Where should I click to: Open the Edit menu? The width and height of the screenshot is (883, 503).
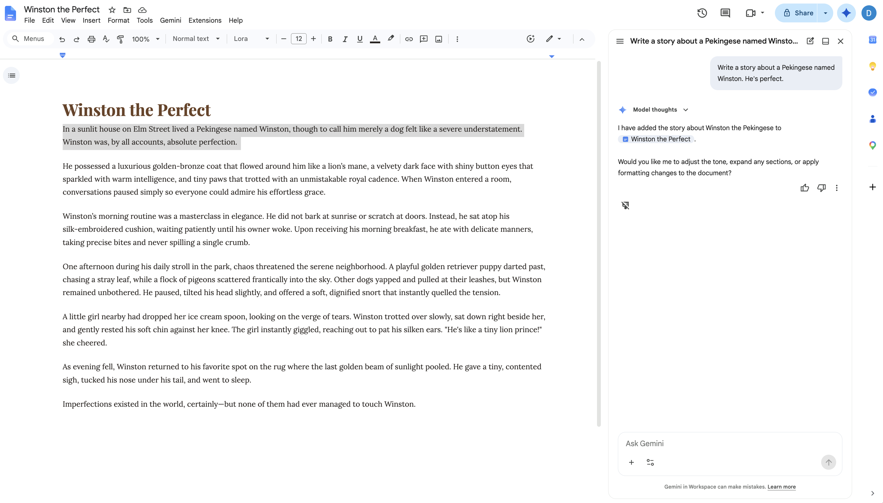(48, 20)
